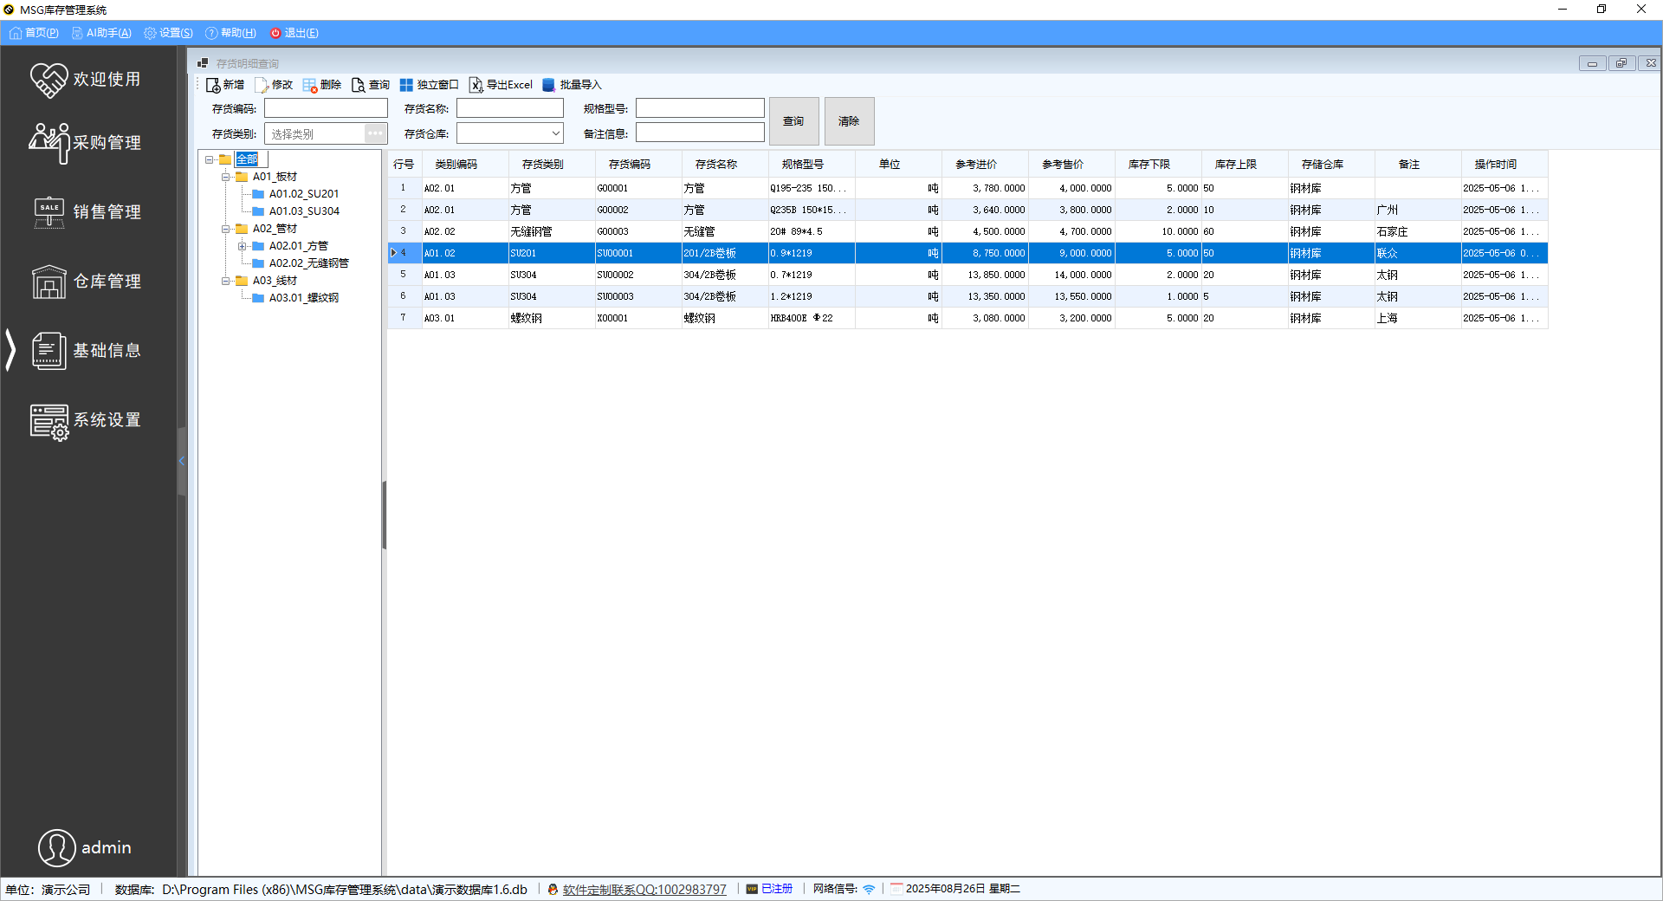
Task: Select the A02.02_无缝钢管 tree item
Action: 308,263
